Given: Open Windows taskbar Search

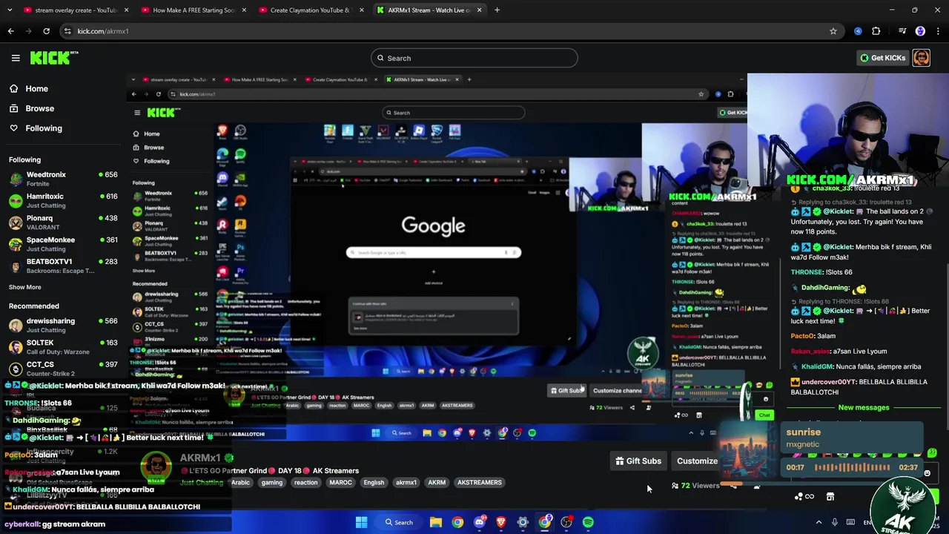Looking at the screenshot, I should pos(399,522).
